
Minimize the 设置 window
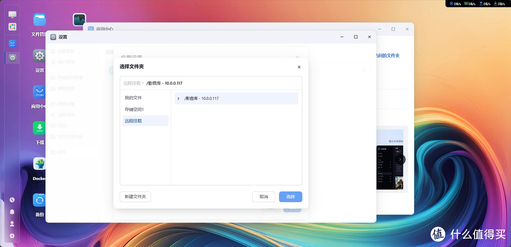pos(342,37)
